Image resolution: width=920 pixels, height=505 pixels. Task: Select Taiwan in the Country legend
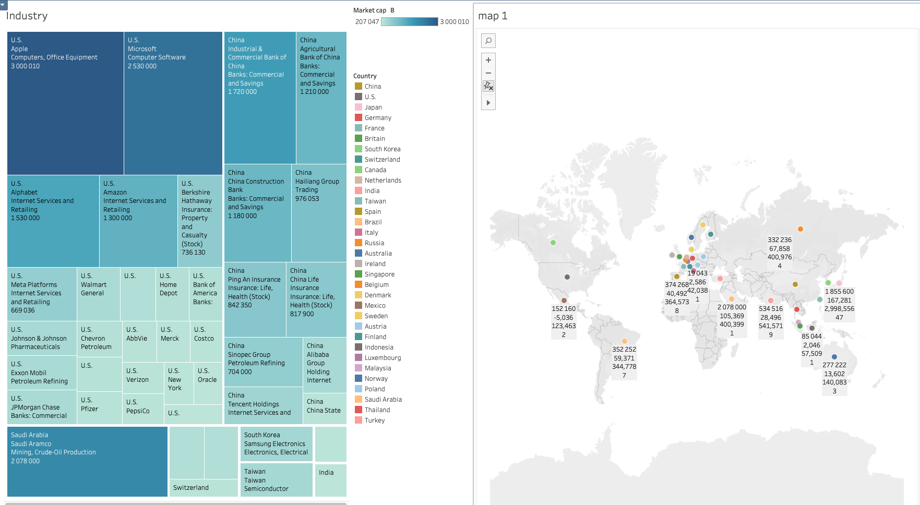pos(375,201)
